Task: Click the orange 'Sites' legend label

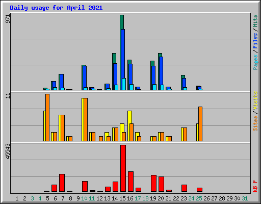Action: [x=255, y=123]
